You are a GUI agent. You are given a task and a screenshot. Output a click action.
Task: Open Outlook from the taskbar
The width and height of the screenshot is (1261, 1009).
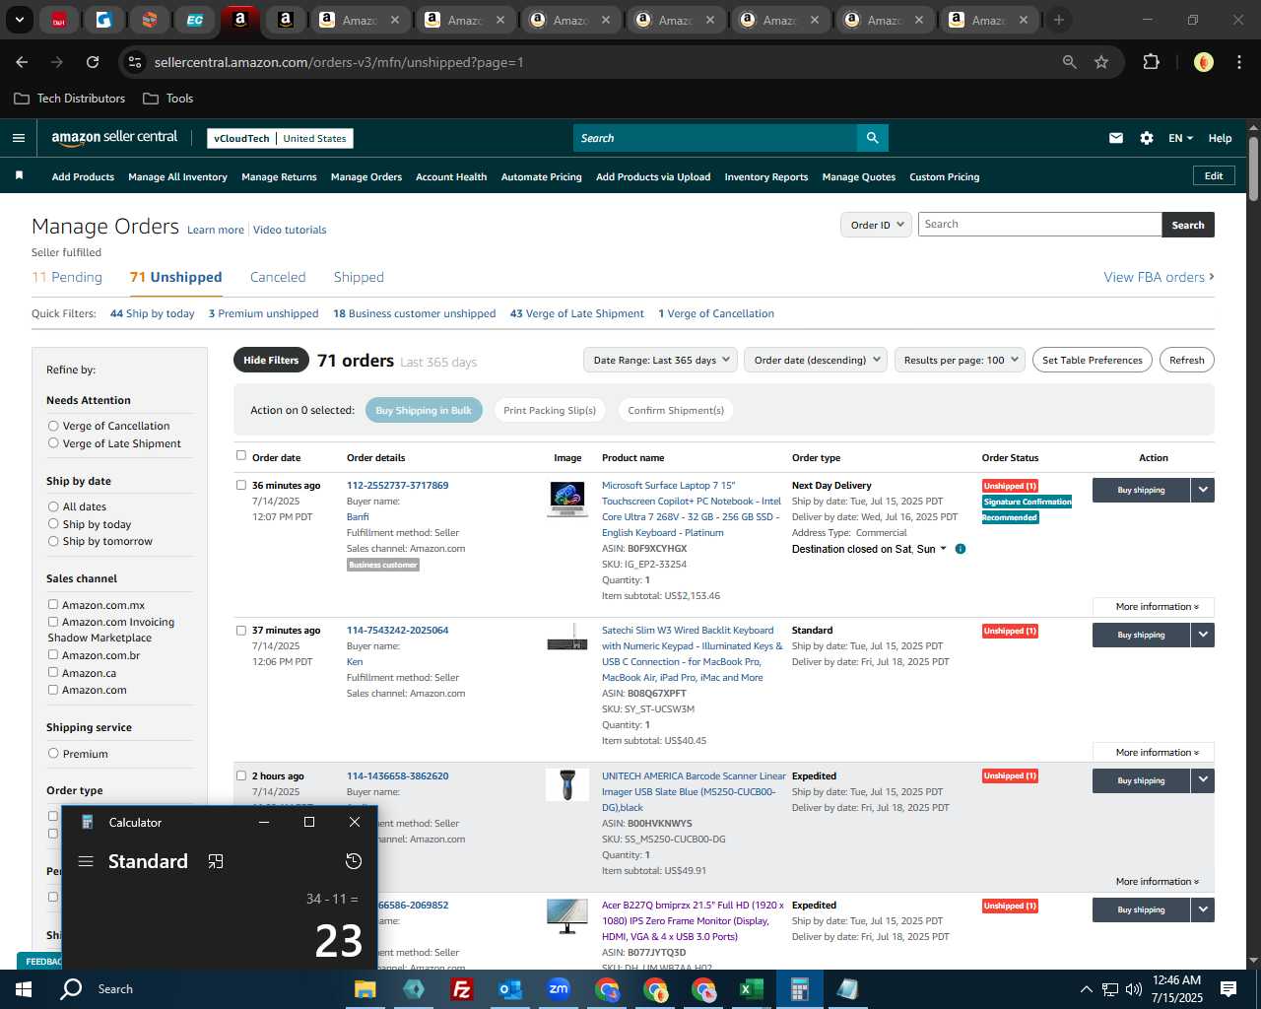[x=509, y=989]
